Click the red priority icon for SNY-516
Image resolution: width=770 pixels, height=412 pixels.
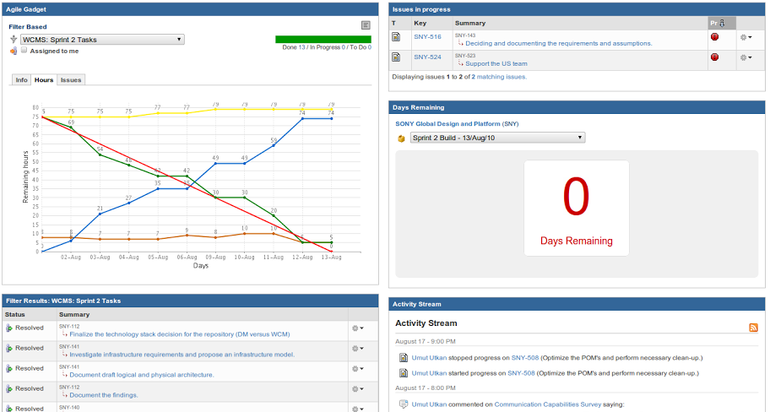[x=714, y=37]
